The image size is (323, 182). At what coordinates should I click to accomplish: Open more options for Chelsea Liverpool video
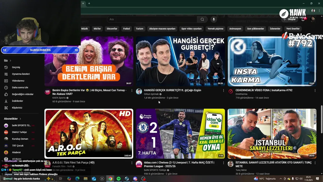pyautogui.click(x=223, y=163)
